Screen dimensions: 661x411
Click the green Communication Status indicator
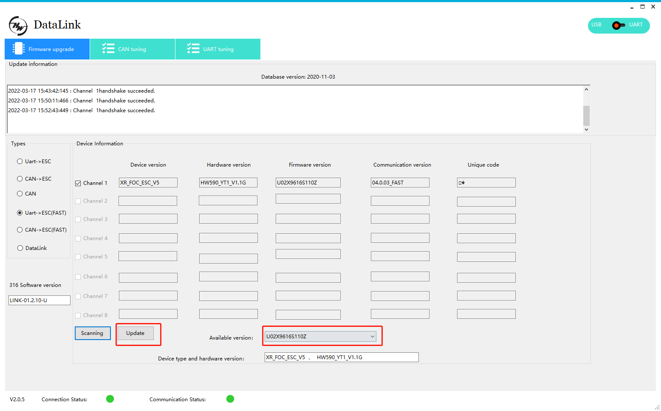tap(230, 399)
